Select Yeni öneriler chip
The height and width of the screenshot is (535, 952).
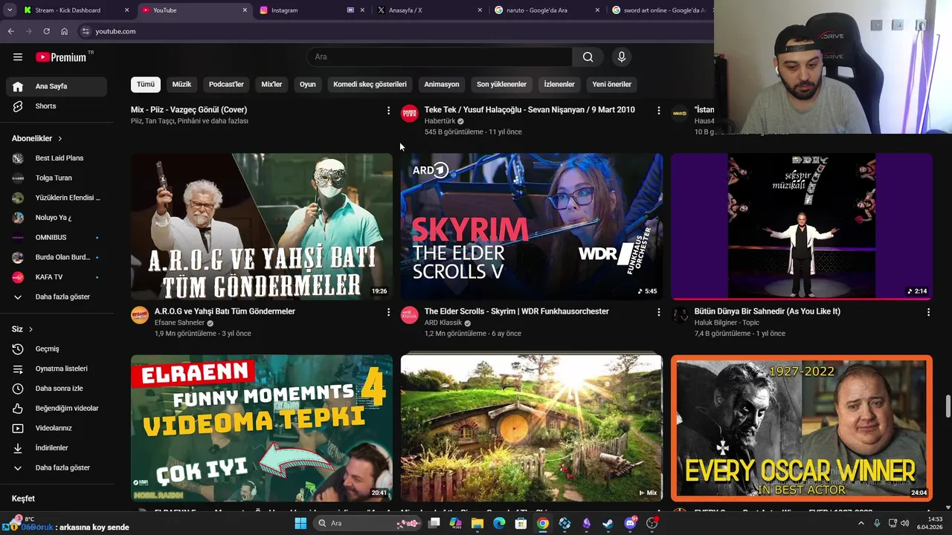point(611,85)
